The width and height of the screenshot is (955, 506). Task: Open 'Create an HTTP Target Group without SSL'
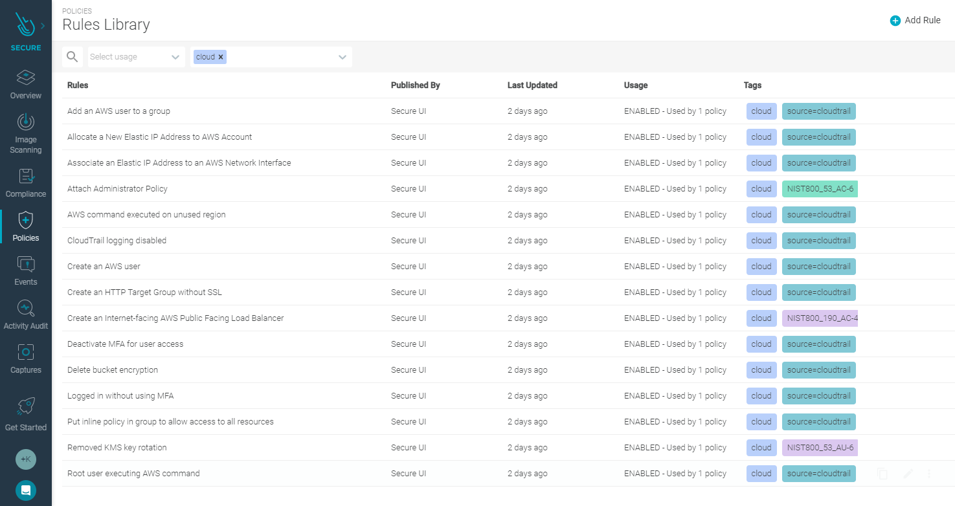(x=144, y=292)
